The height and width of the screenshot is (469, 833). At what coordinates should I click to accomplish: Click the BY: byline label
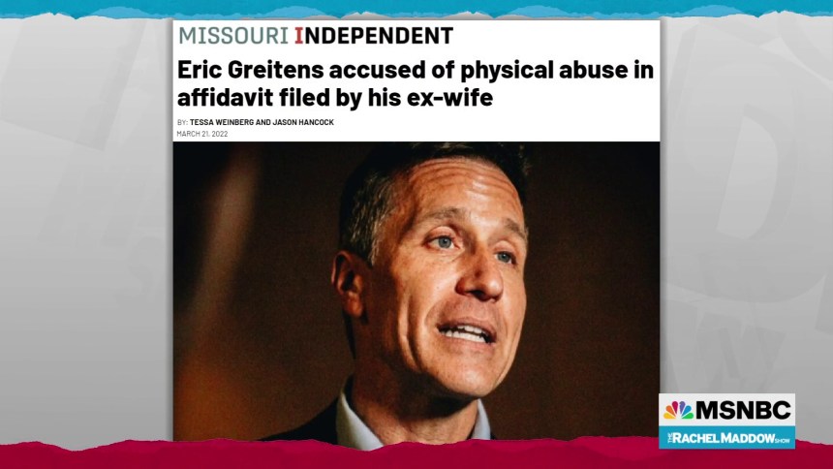[182, 122]
